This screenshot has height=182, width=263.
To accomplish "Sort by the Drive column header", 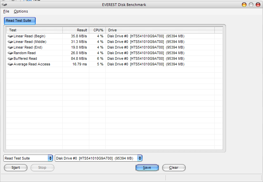I will [x=160, y=30].
